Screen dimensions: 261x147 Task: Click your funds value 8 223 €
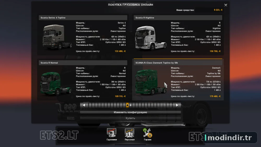(x=218, y=10)
